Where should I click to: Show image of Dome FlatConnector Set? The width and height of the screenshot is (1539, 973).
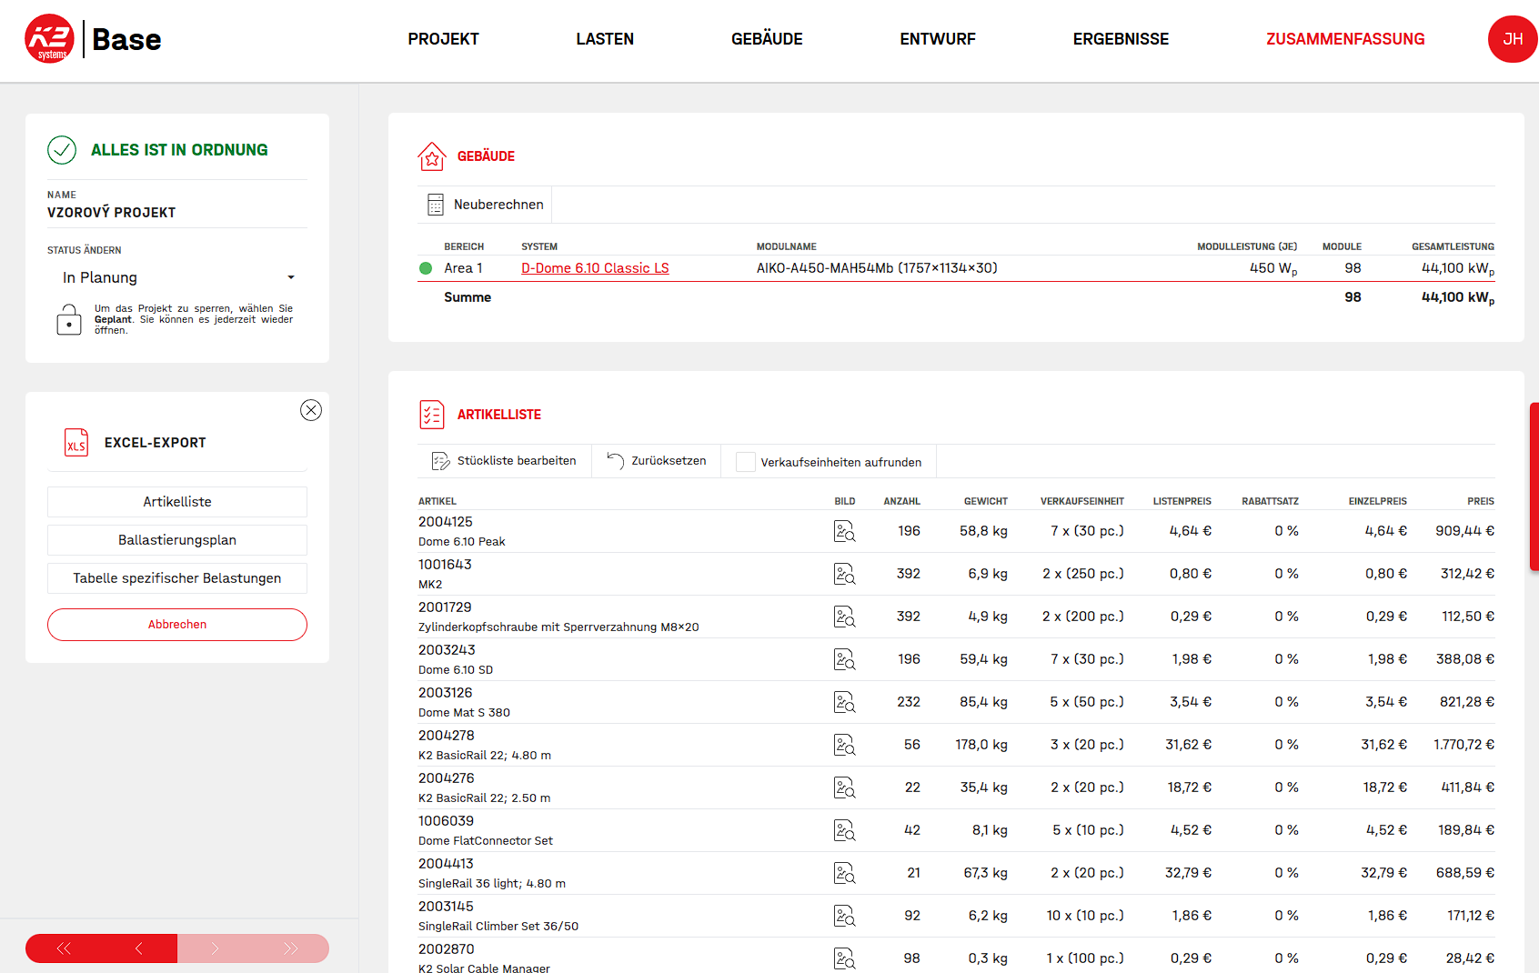(844, 830)
